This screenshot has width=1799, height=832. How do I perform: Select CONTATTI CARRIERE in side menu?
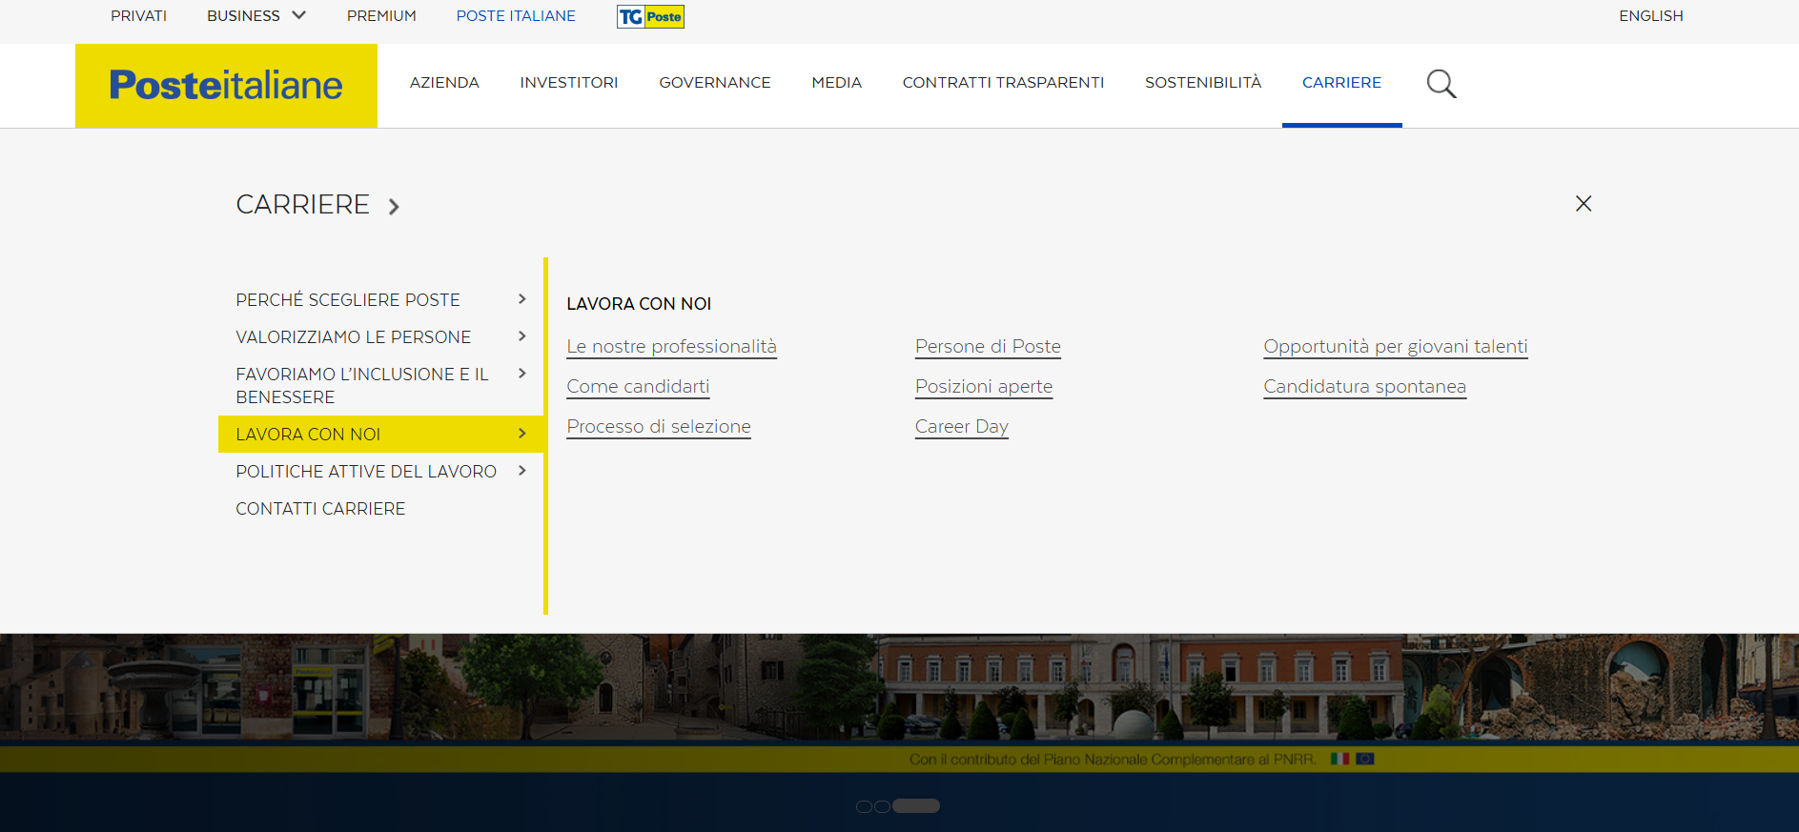pos(320,509)
